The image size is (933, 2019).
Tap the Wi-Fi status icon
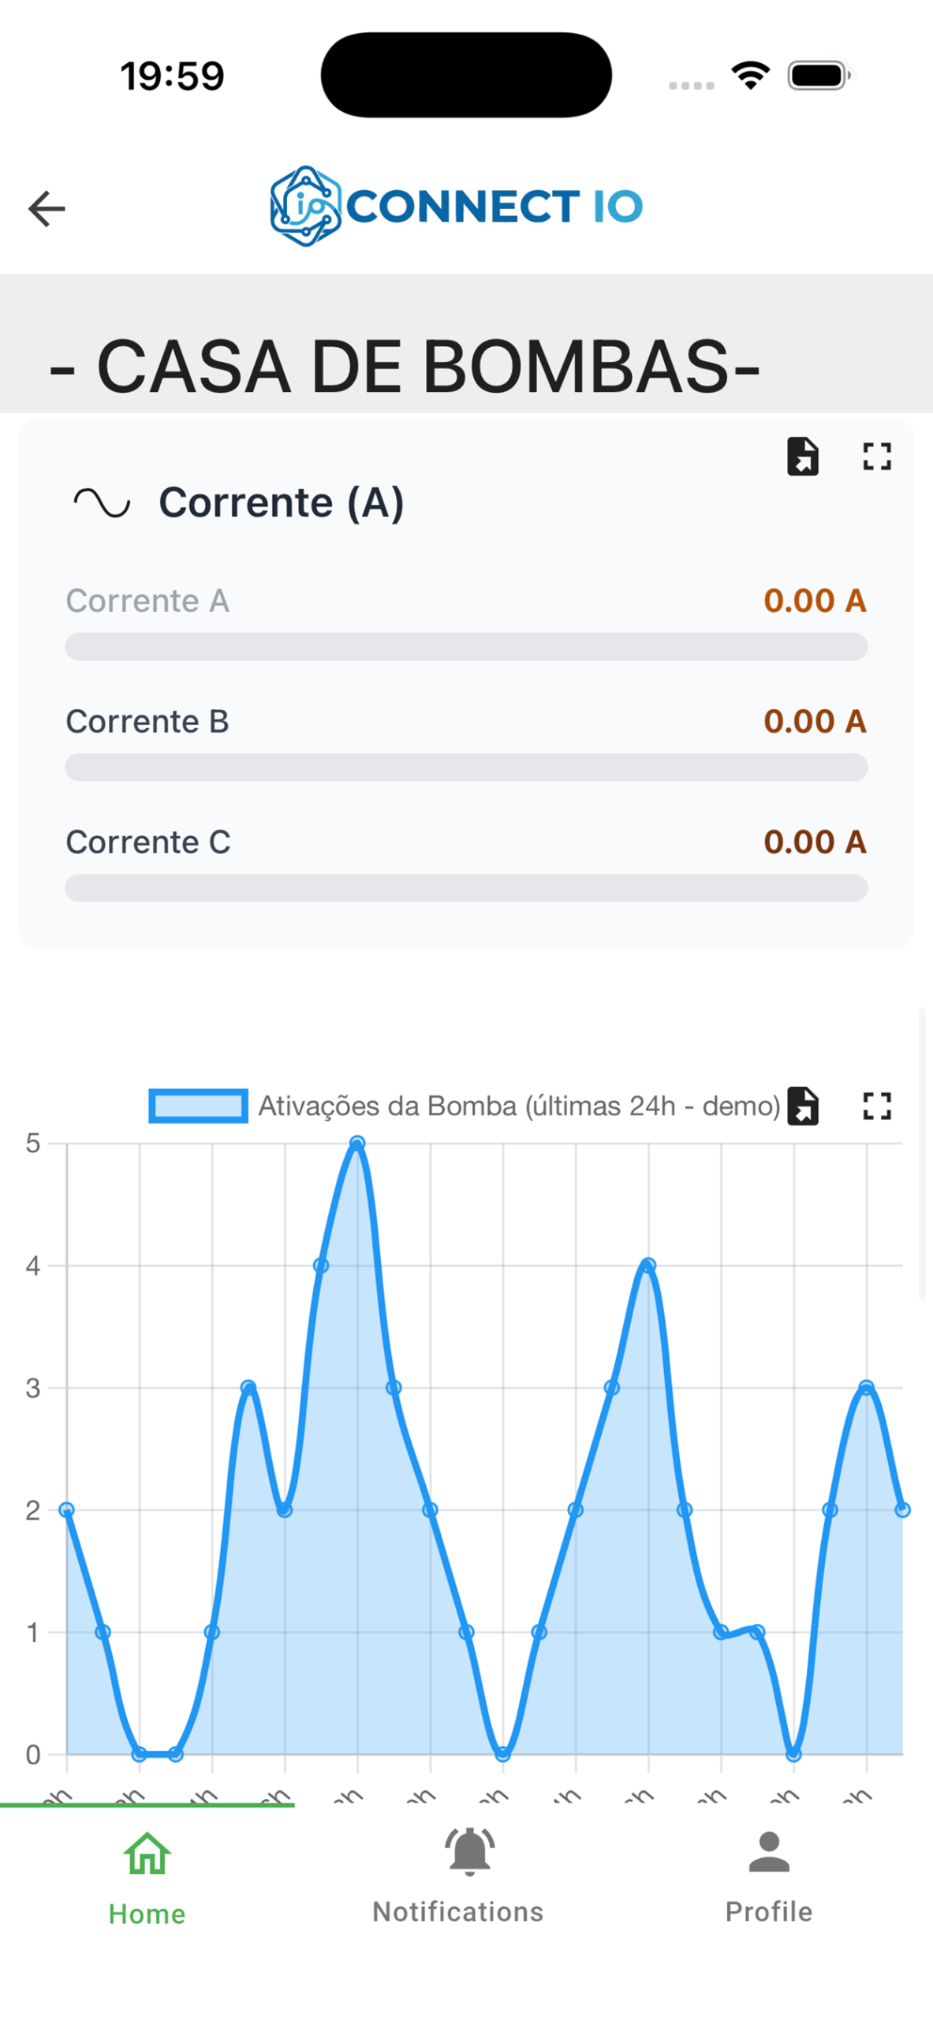(750, 76)
